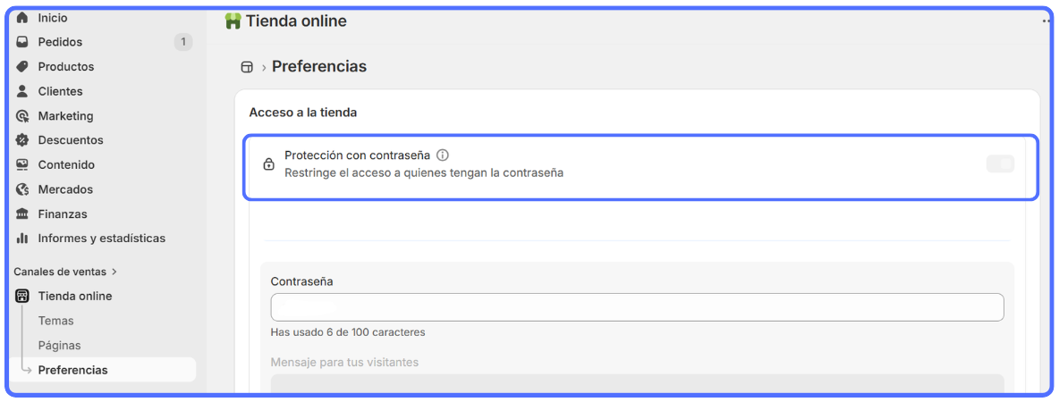
Task: Open Temas under Tienda online
Action: (x=55, y=321)
